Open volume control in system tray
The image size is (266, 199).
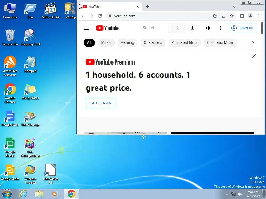click(240, 194)
